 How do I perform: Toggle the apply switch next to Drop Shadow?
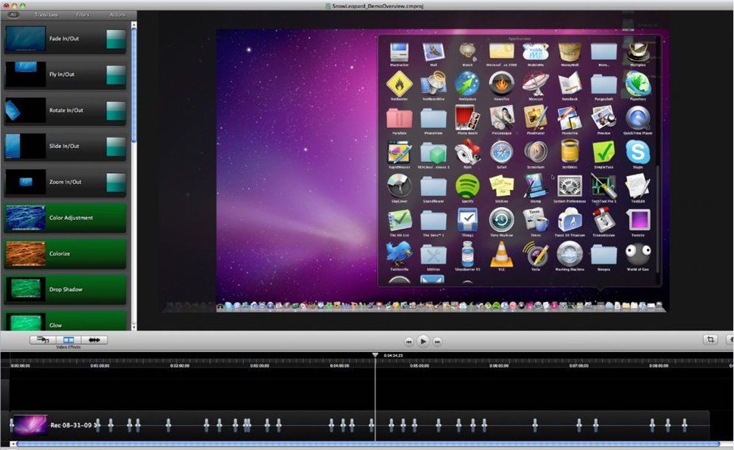click(x=116, y=289)
